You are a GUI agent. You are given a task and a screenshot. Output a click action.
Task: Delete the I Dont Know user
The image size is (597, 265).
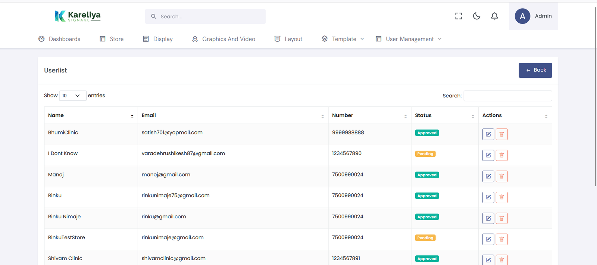502,155
